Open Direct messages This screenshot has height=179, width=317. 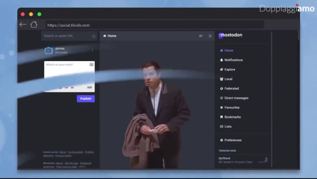236,98
